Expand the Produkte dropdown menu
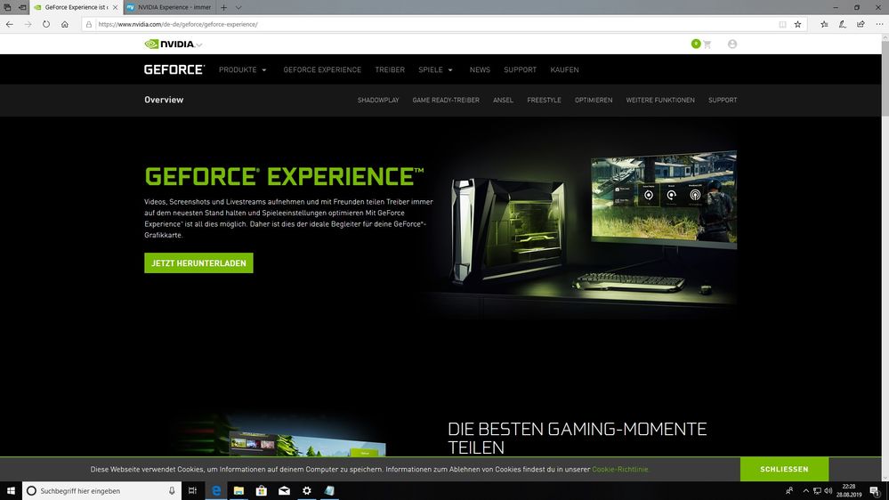The width and height of the screenshot is (889, 500). 242,69
